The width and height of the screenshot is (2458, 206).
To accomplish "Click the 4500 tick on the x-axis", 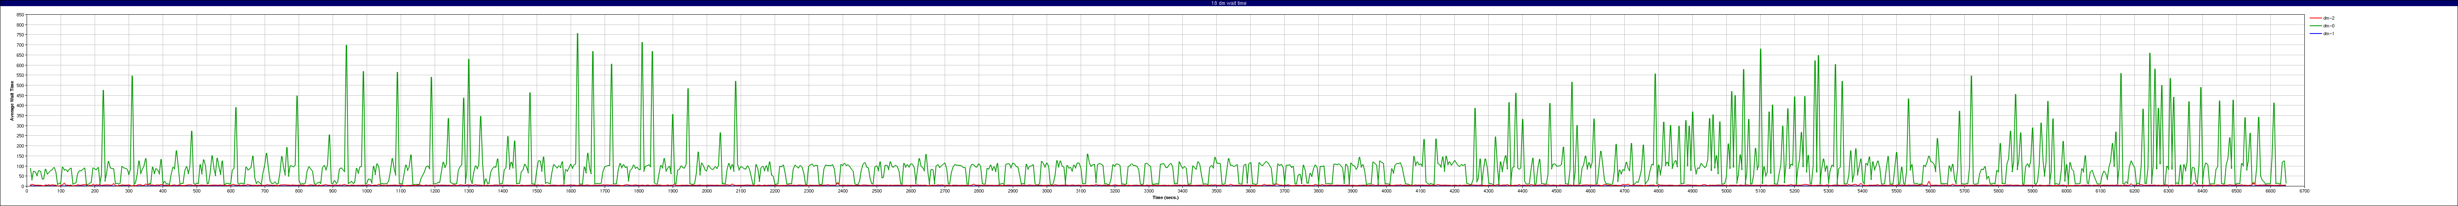I will point(1556,191).
